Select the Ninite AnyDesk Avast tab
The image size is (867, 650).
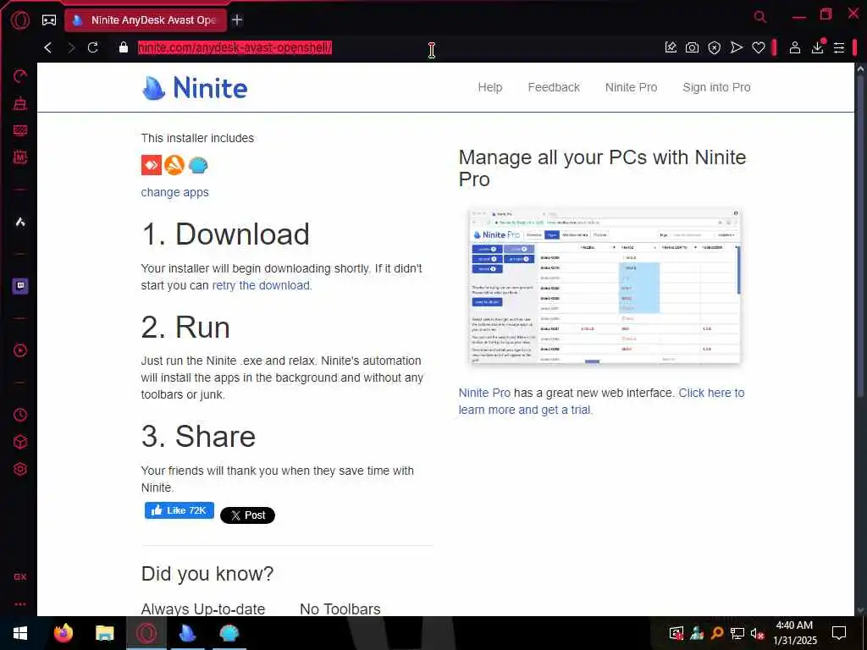point(146,20)
